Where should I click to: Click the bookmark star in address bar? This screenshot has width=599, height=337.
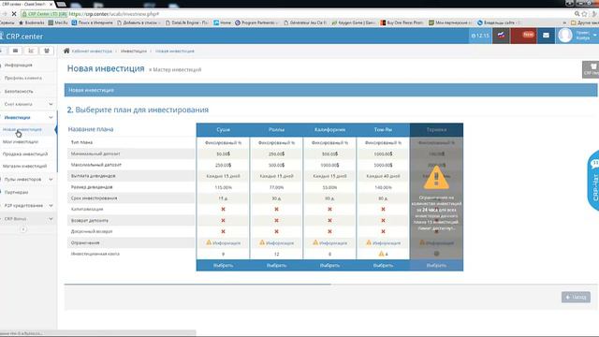(584, 14)
